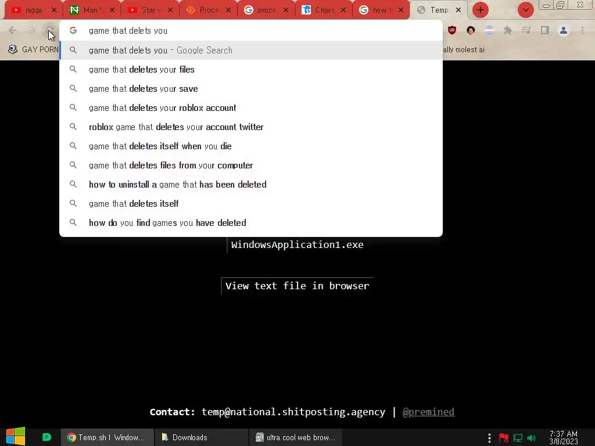Open the first bookmark in the bookmarks bar
Image resolution: width=595 pixels, height=446 pixels.
pyautogui.click(x=33, y=49)
